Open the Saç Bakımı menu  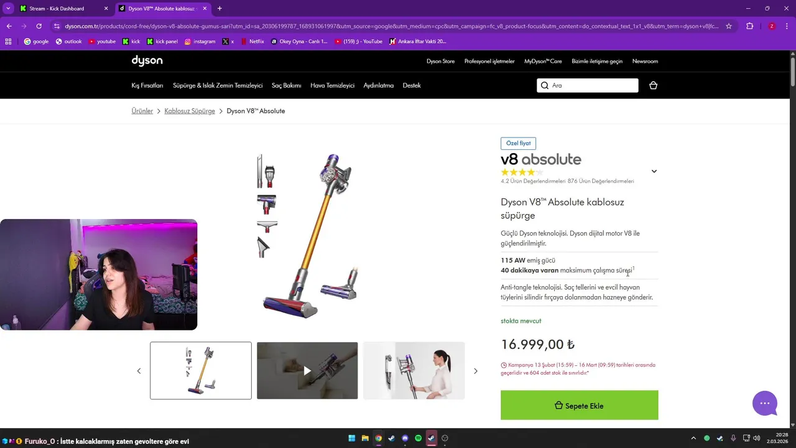(x=287, y=85)
